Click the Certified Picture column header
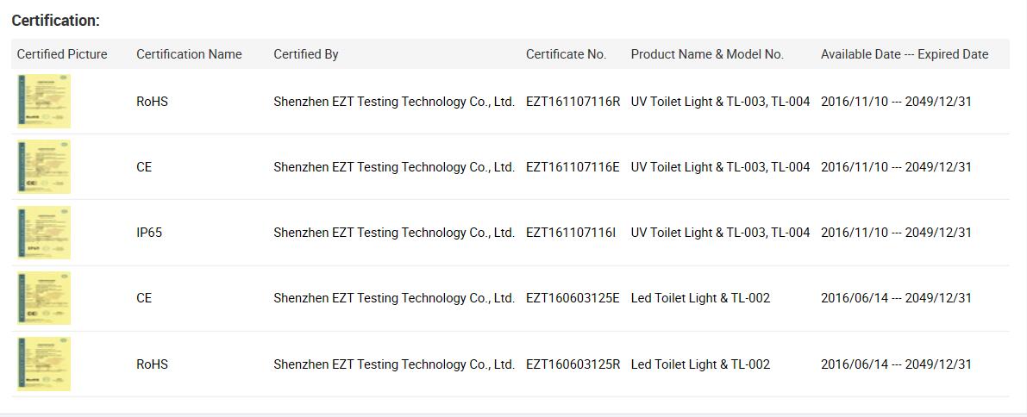 coord(62,54)
